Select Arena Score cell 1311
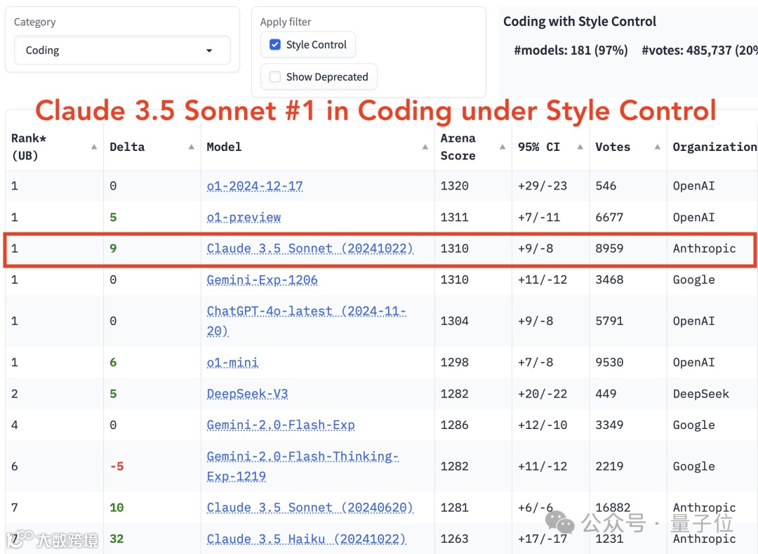 coord(454,218)
